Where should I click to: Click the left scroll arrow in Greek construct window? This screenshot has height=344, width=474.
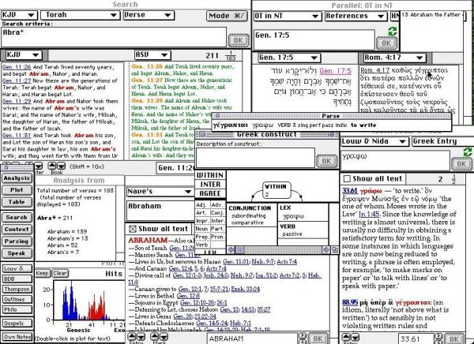[x=231, y=250]
